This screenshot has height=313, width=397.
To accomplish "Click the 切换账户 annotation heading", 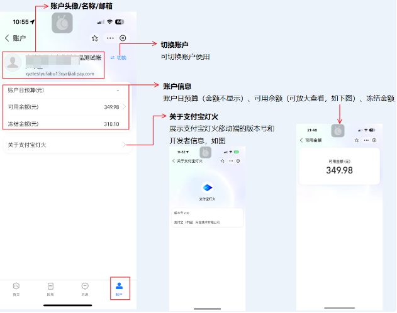I will 174,45.
